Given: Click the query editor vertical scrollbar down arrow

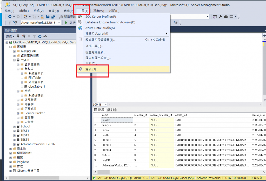Looking at the screenshot, I should point(264,100).
